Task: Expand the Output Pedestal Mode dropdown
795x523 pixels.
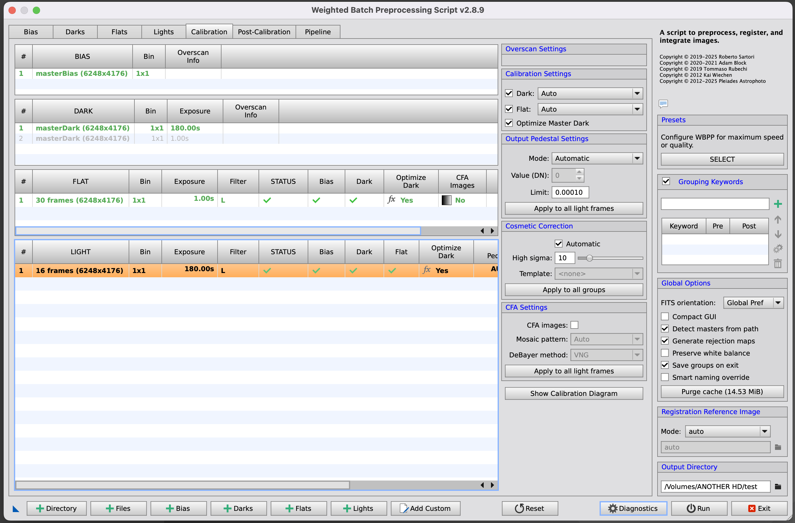Action: coord(597,158)
